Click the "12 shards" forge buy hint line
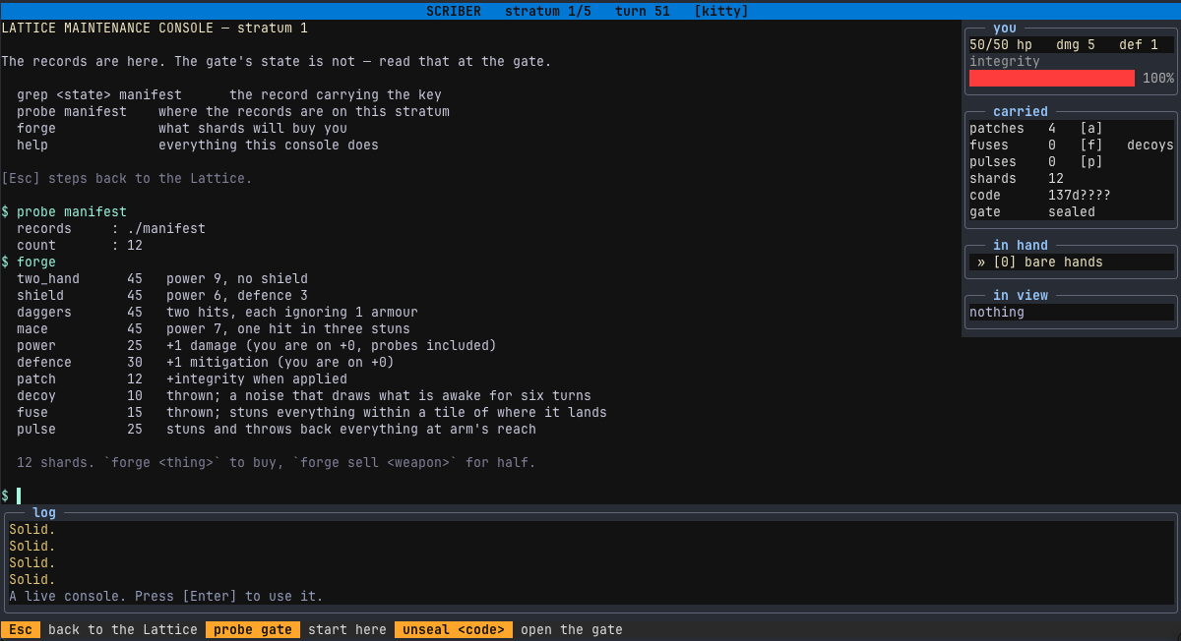The height and width of the screenshot is (641, 1181). tap(277, 462)
